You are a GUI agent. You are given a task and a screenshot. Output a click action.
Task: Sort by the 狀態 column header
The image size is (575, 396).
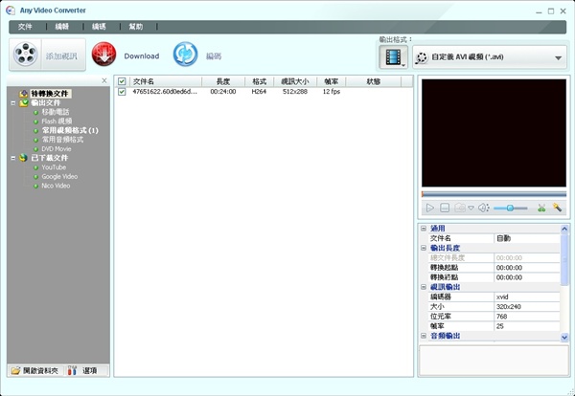pyautogui.click(x=374, y=81)
